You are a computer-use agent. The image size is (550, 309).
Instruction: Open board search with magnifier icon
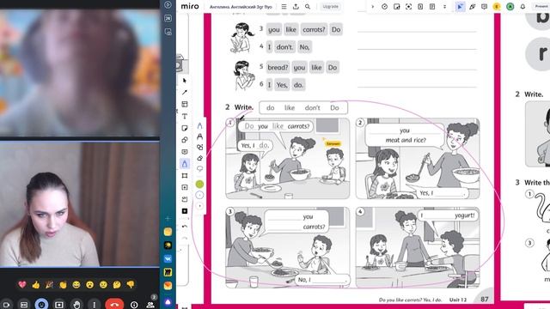point(308,6)
